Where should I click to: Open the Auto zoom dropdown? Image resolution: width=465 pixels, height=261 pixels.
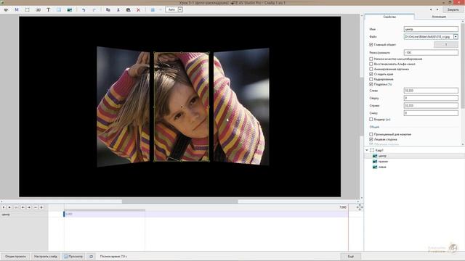pyautogui.click(x=180, y=9)
